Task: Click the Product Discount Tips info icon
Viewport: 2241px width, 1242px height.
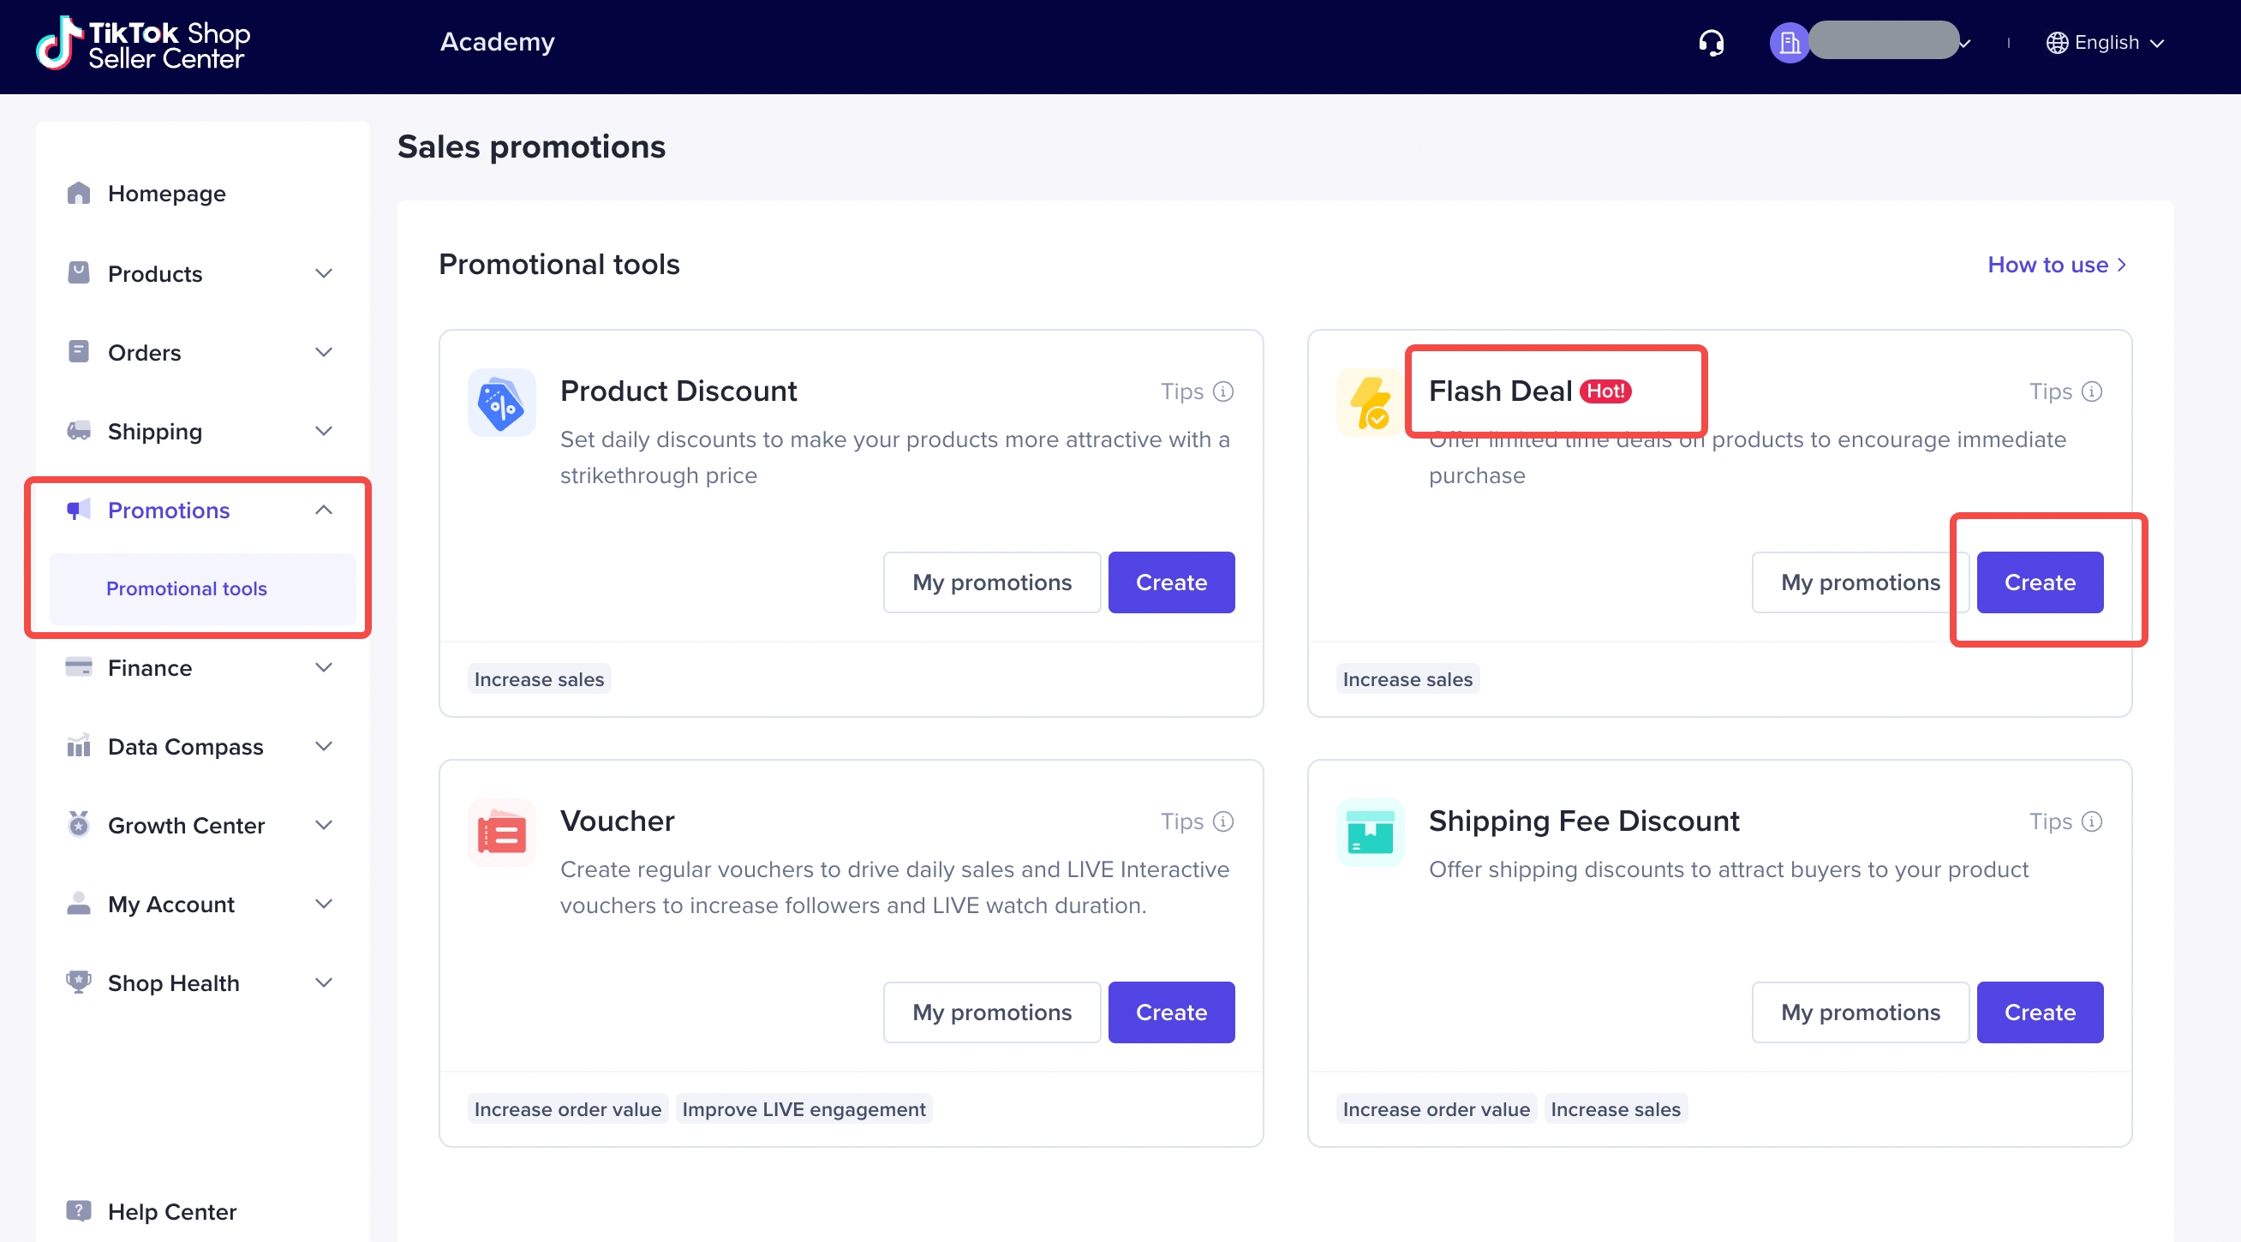Action: (x=1223, y=391)
